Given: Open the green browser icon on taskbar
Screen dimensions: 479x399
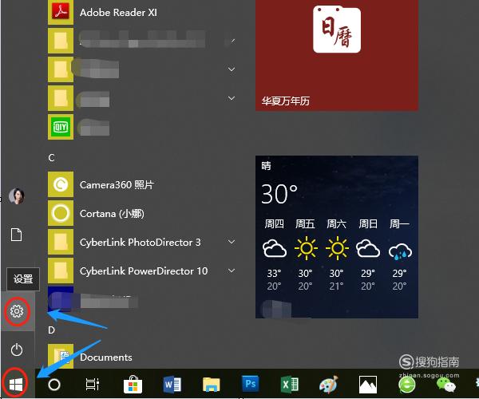Looking at the screenshot, I should pyautogui.click(x=407, y=385).
